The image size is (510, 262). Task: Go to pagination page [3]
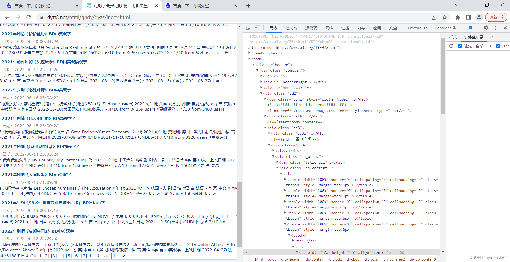pos(54,256)
